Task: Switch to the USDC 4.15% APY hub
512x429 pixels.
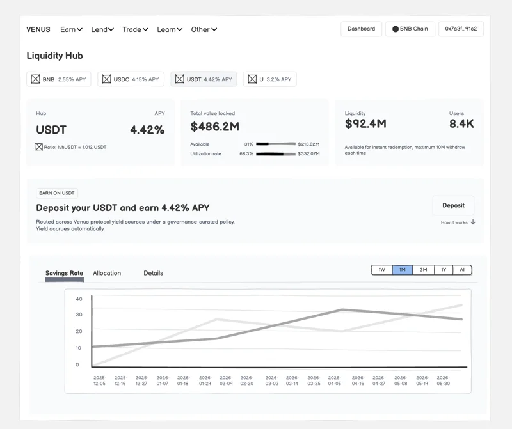Action: point(131,79)
